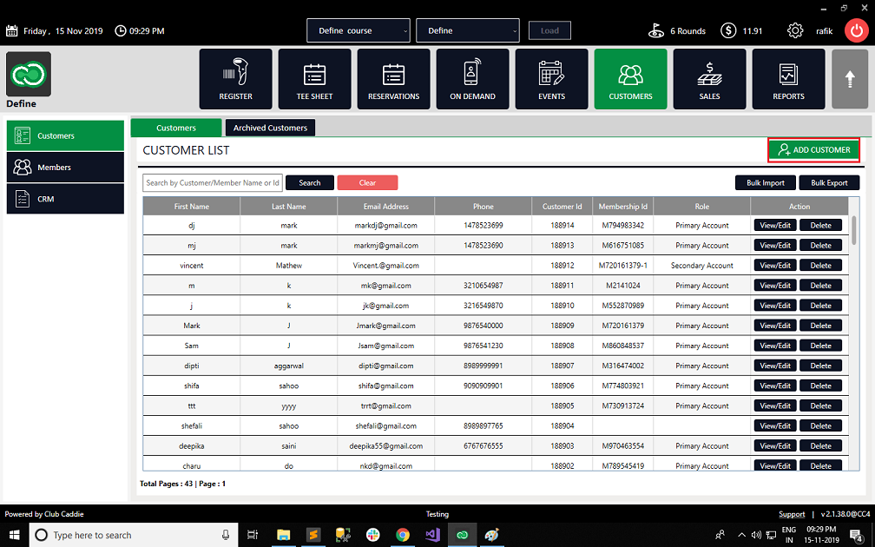
Task: Open Members in left sidebar
Action: pyautogui.click(x=65, y=167)
